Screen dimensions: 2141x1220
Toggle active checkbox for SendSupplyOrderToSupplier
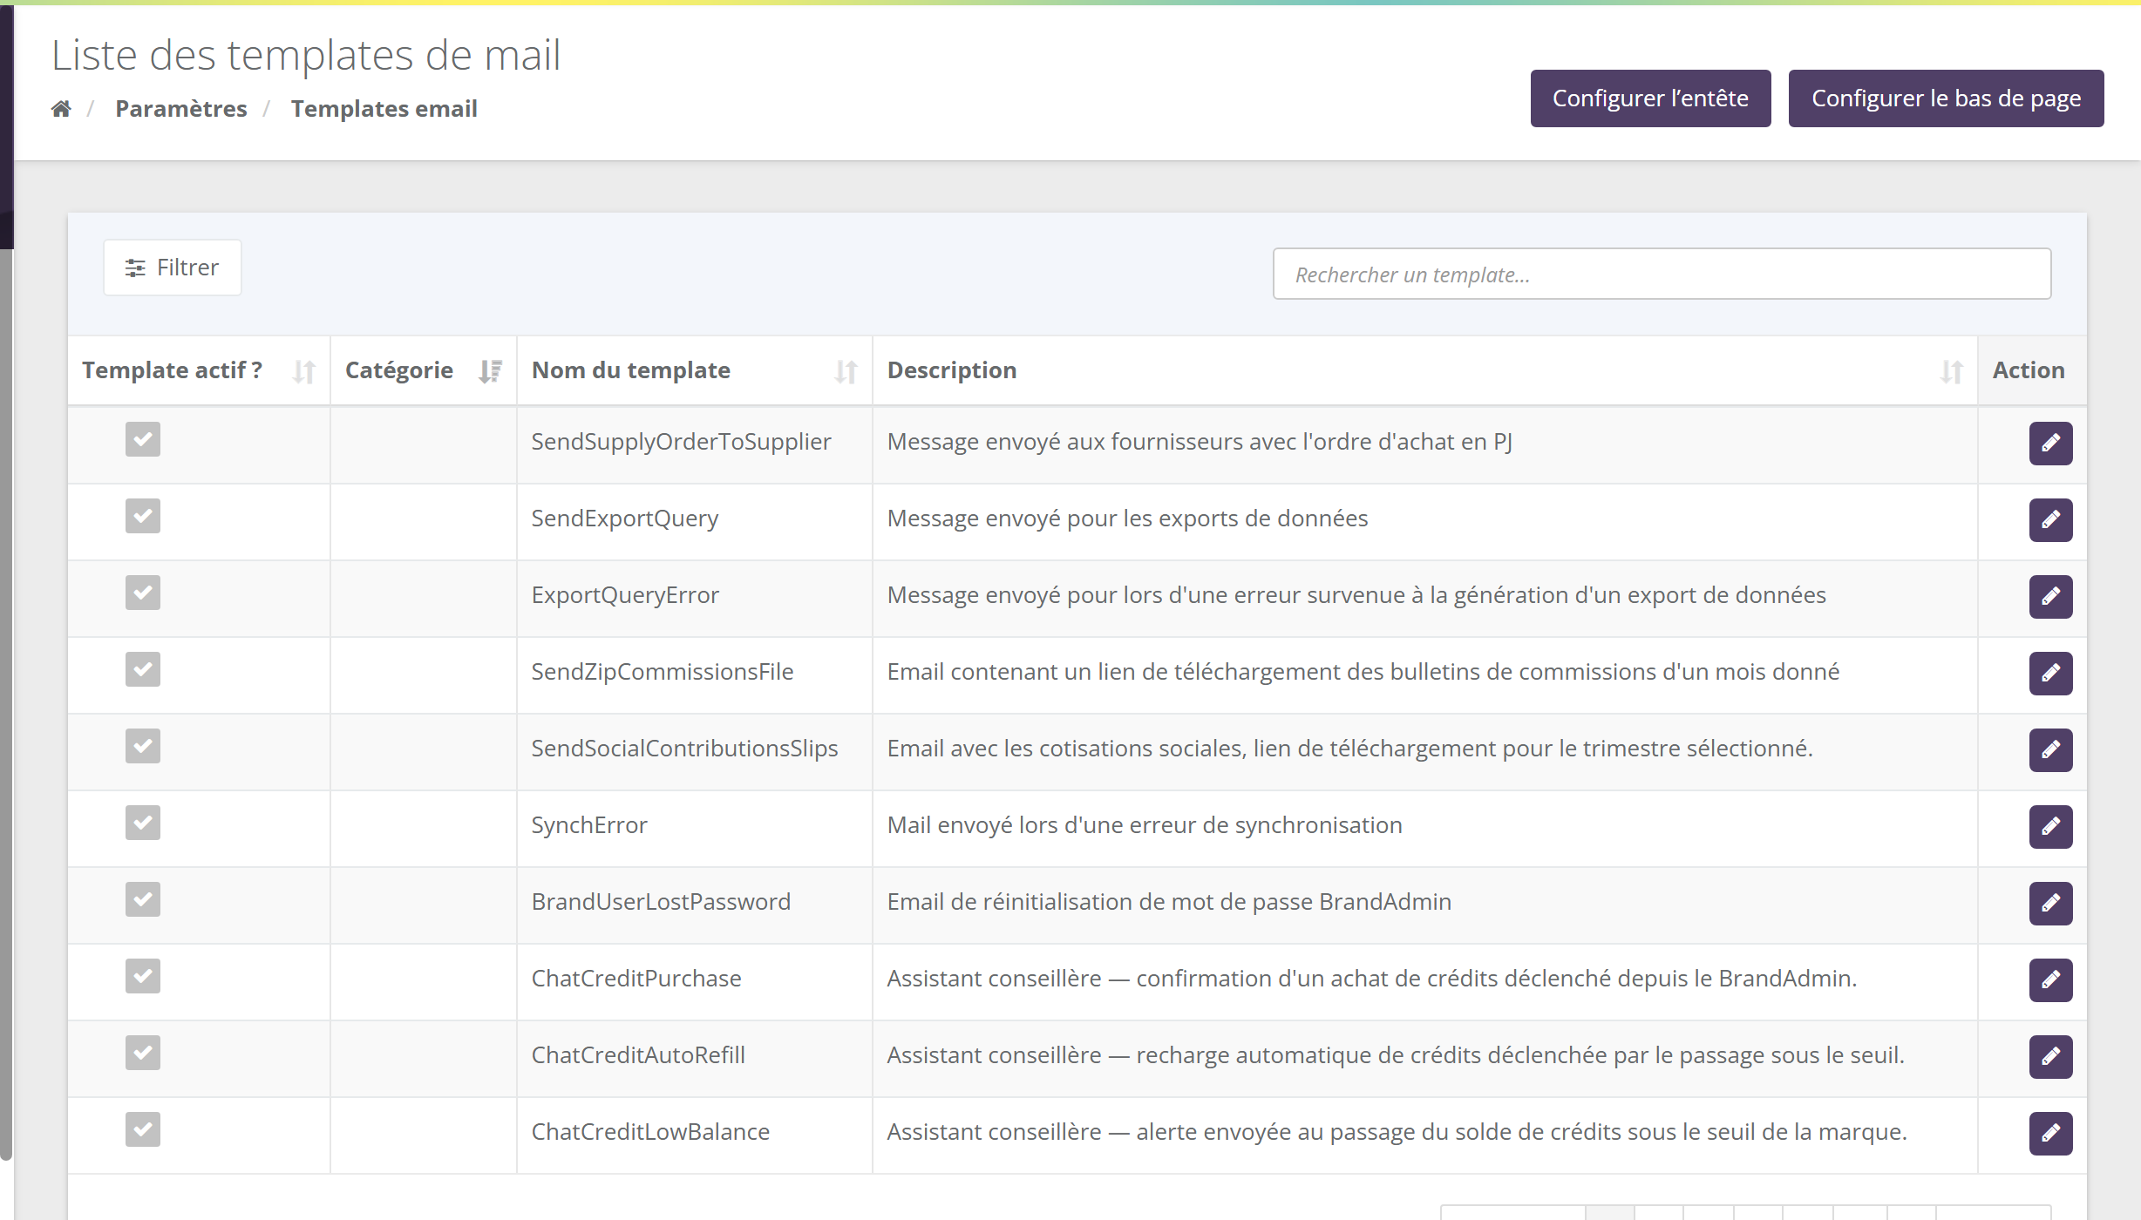coord(143,439)
